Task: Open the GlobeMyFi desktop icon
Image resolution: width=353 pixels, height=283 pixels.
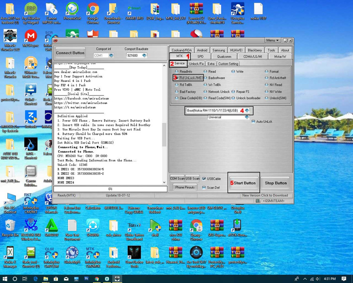Action: pos(72,255)
